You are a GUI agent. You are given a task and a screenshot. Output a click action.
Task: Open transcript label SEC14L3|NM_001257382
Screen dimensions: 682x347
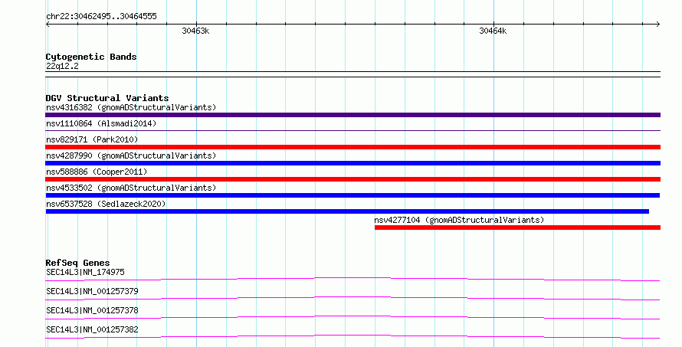(x=92, y=329)
